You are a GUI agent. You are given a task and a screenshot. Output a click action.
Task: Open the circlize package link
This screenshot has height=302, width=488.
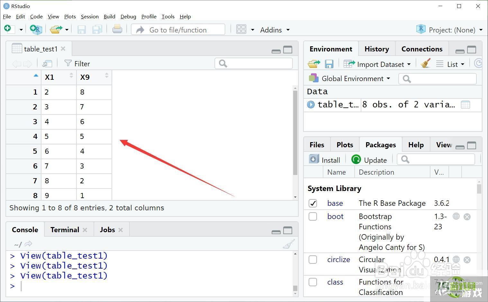339,260
